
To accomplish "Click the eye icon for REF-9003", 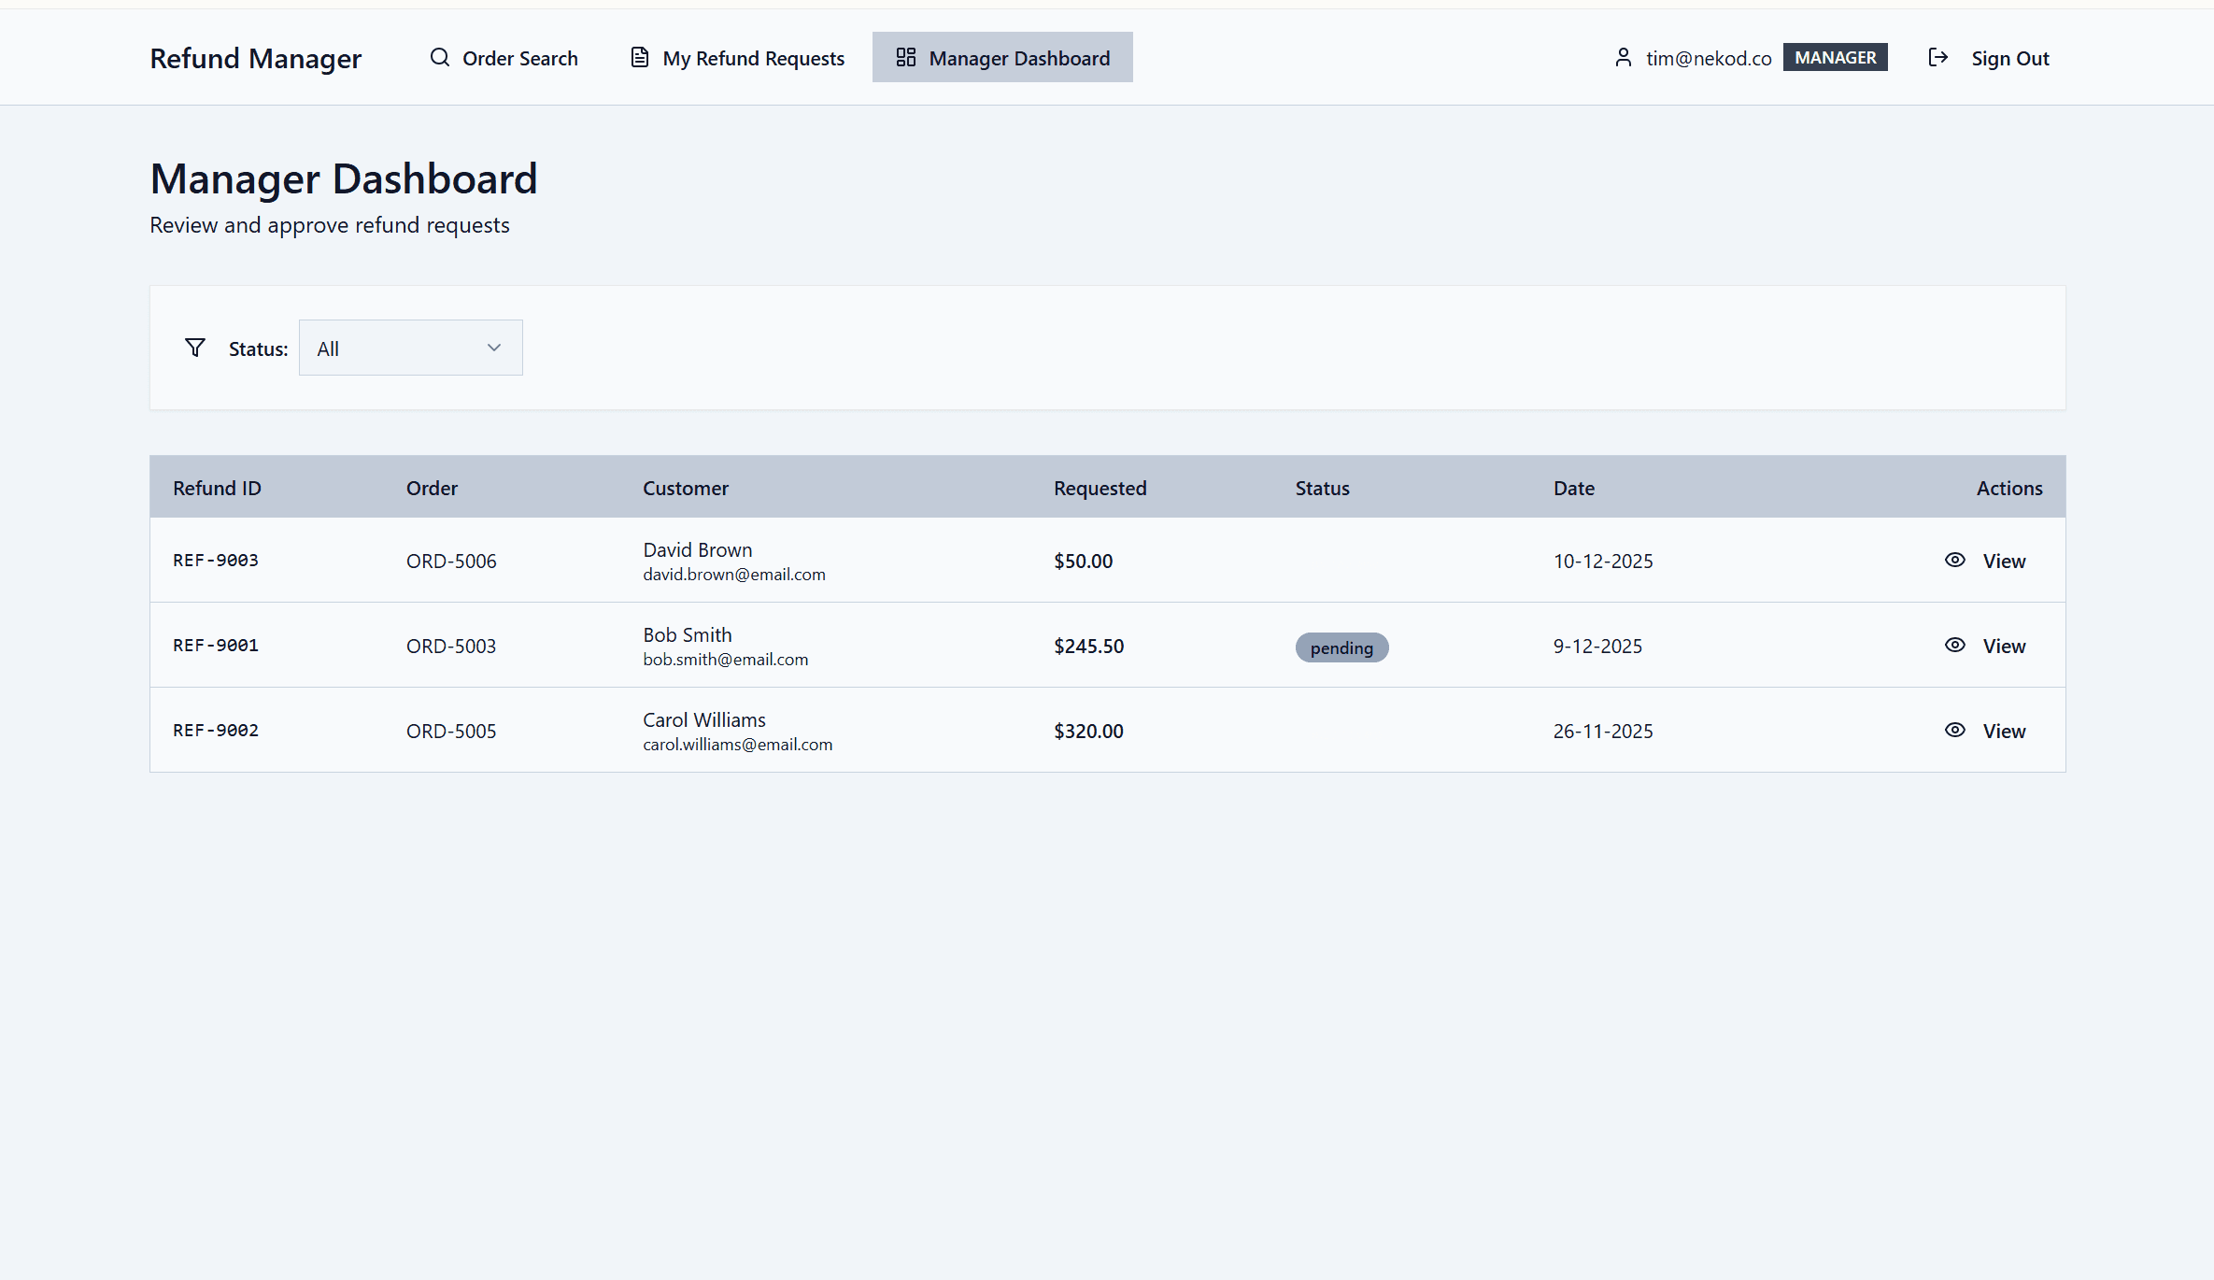I will coord(1955,561).
